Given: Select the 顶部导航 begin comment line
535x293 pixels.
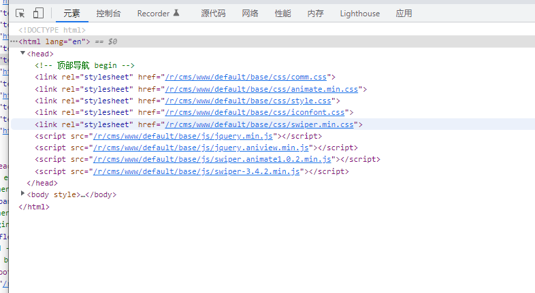Looking at the screenshot, I should [85, 65].
